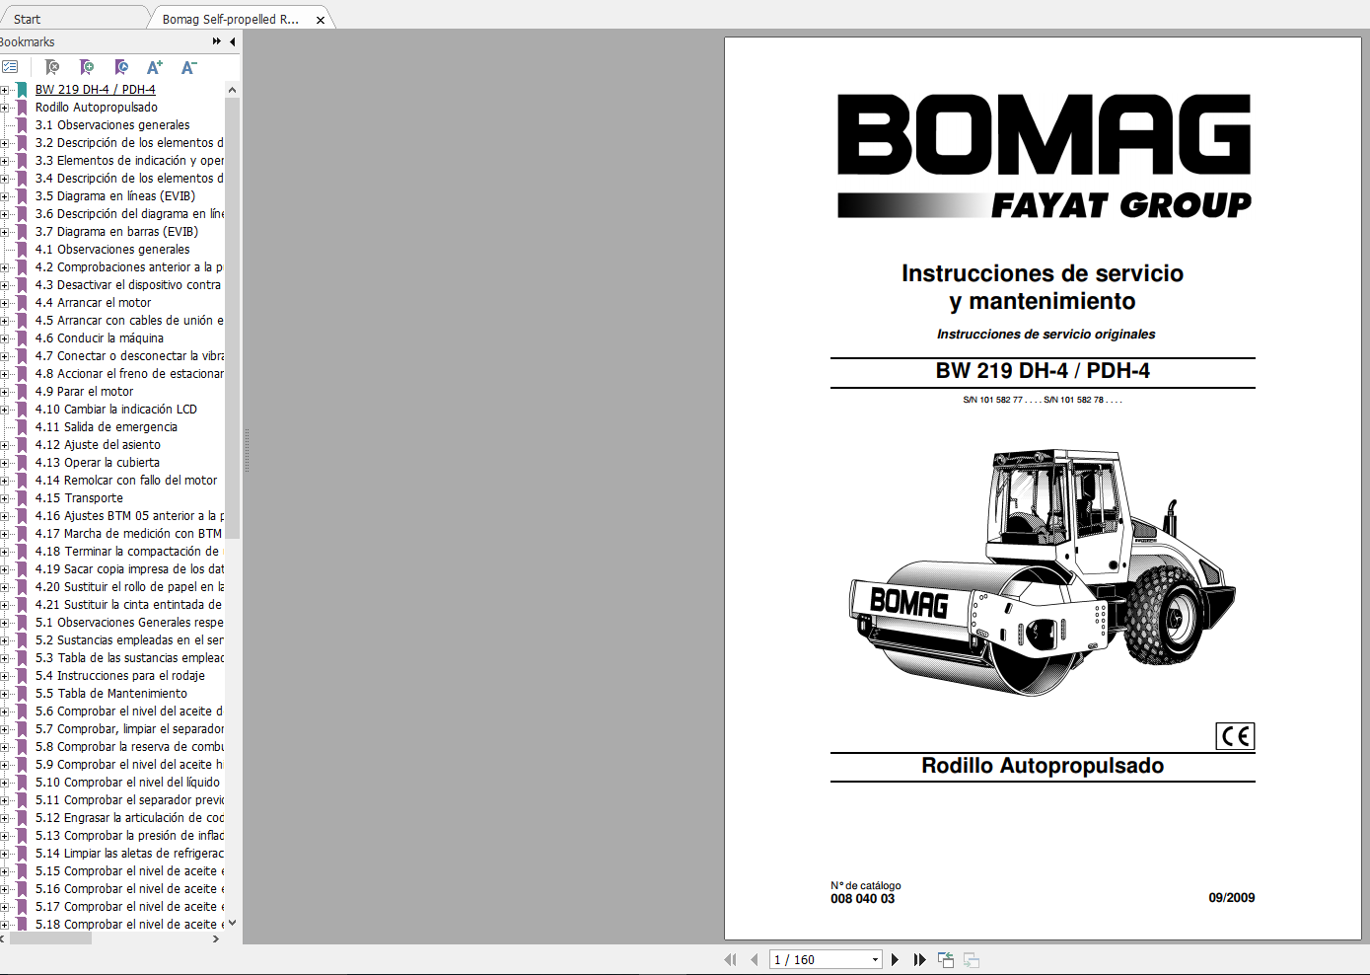The height and width of the screenshot is (975, 1370).
Task: Click teal bookmark icon of BW 219 DH-4
Action: tap(22, 90)
